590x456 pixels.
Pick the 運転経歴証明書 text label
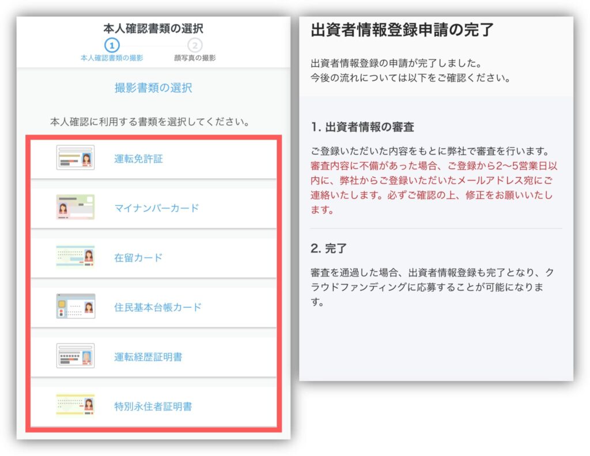pyautogui.click(x=148, y=357)
